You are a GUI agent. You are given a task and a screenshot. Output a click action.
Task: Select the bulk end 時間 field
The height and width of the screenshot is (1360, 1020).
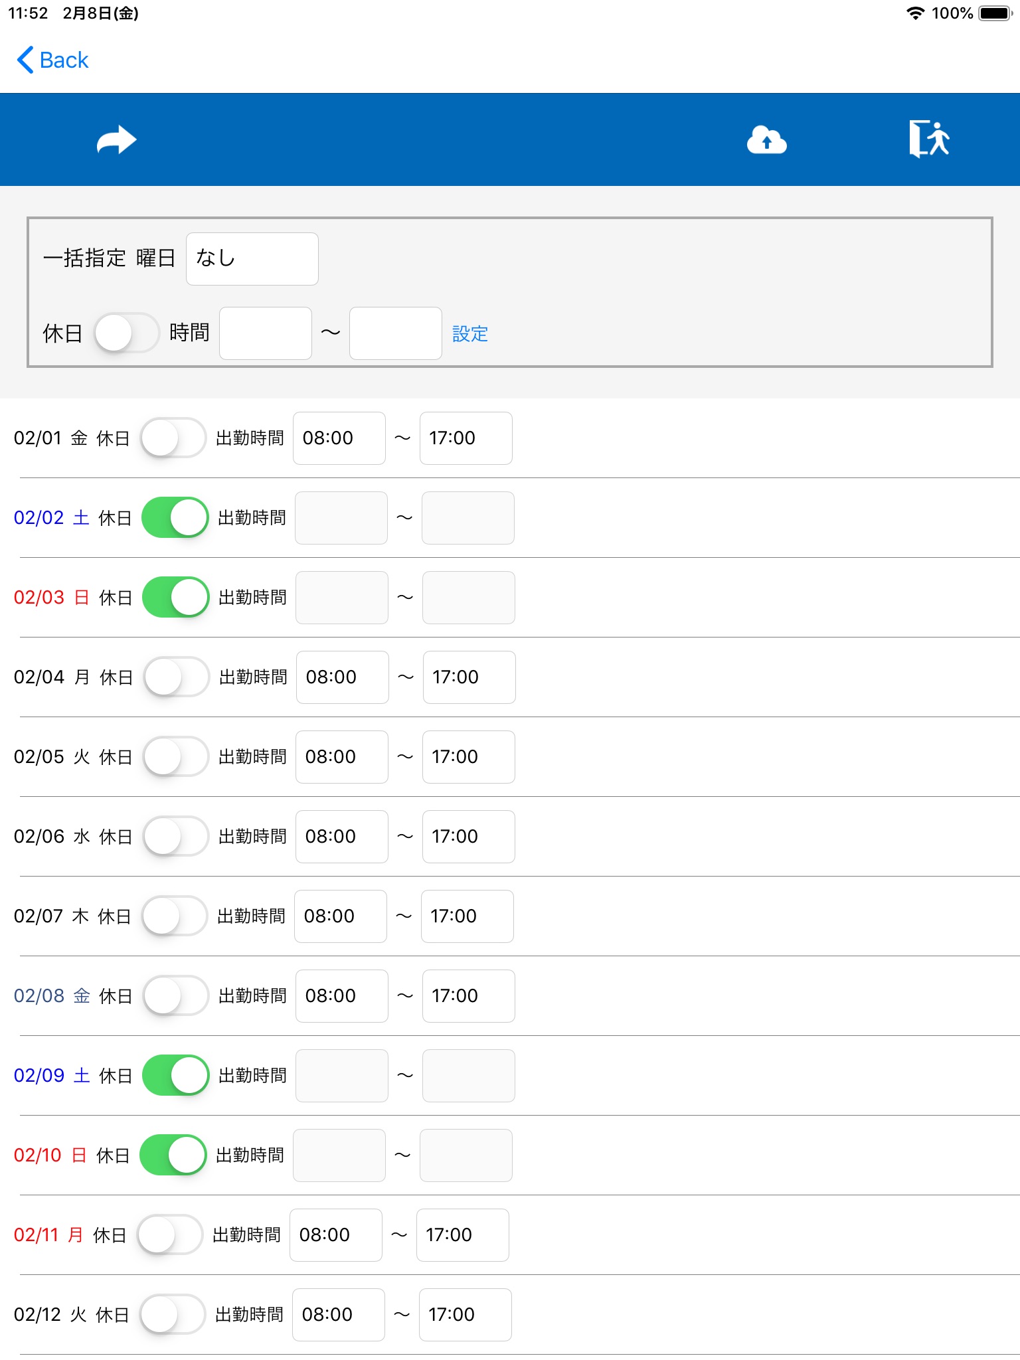(396, 333)
